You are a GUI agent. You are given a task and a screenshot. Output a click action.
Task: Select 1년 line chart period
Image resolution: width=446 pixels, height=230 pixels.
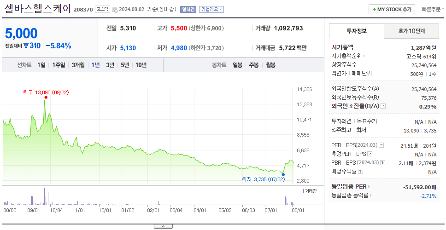pyautogui.click(x=95, y=65)
